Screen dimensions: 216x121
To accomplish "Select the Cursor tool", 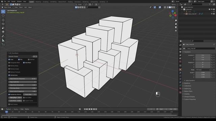I will (3, 16).
